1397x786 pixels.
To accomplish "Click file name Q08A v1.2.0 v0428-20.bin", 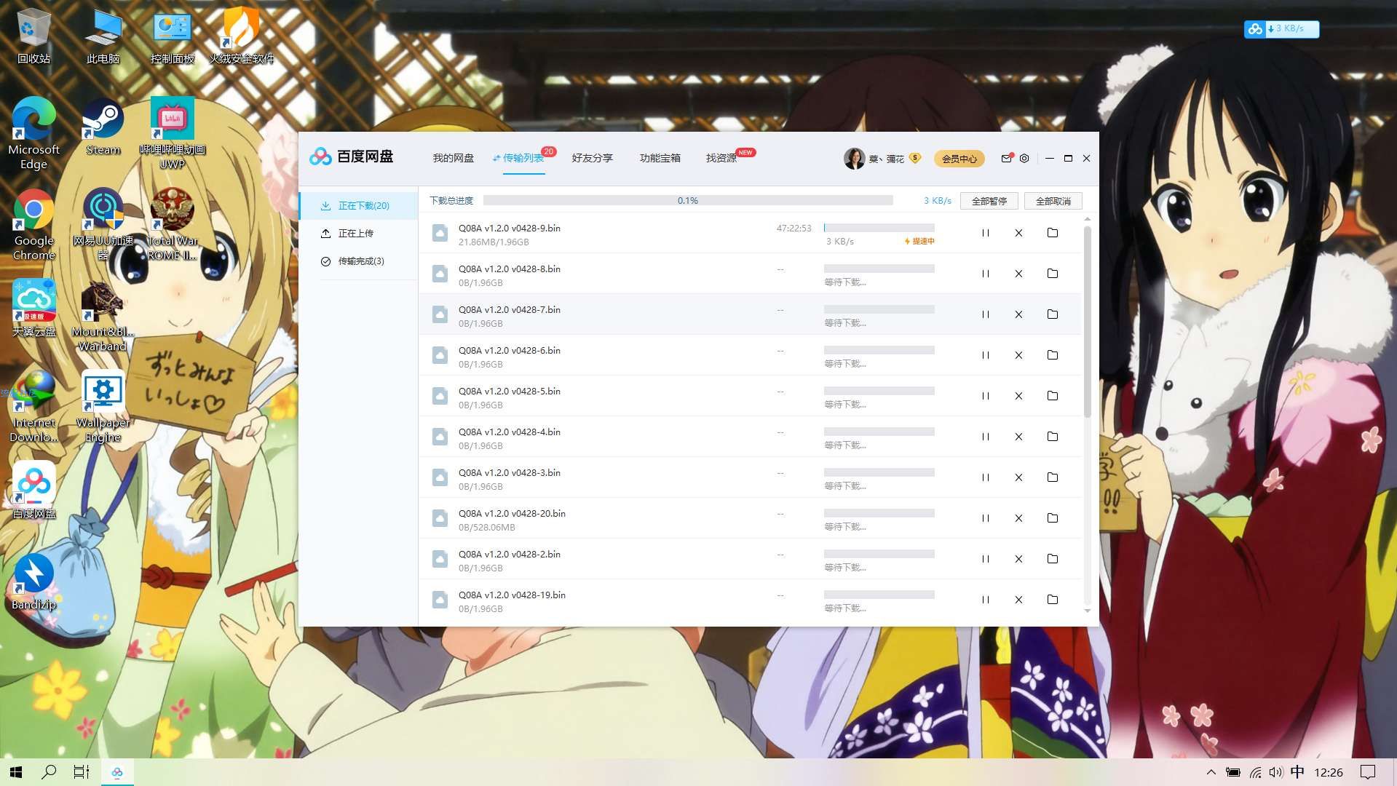I will (x=512, y=513).
